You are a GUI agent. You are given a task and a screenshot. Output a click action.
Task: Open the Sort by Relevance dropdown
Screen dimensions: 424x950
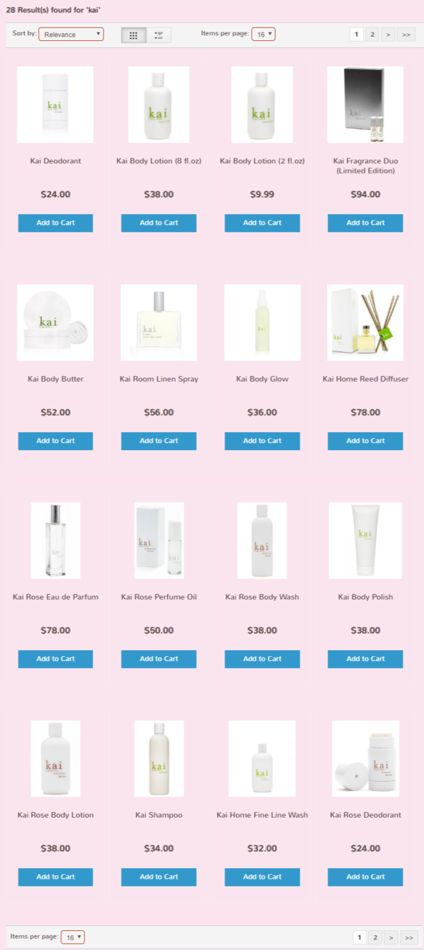coord(71,34)
